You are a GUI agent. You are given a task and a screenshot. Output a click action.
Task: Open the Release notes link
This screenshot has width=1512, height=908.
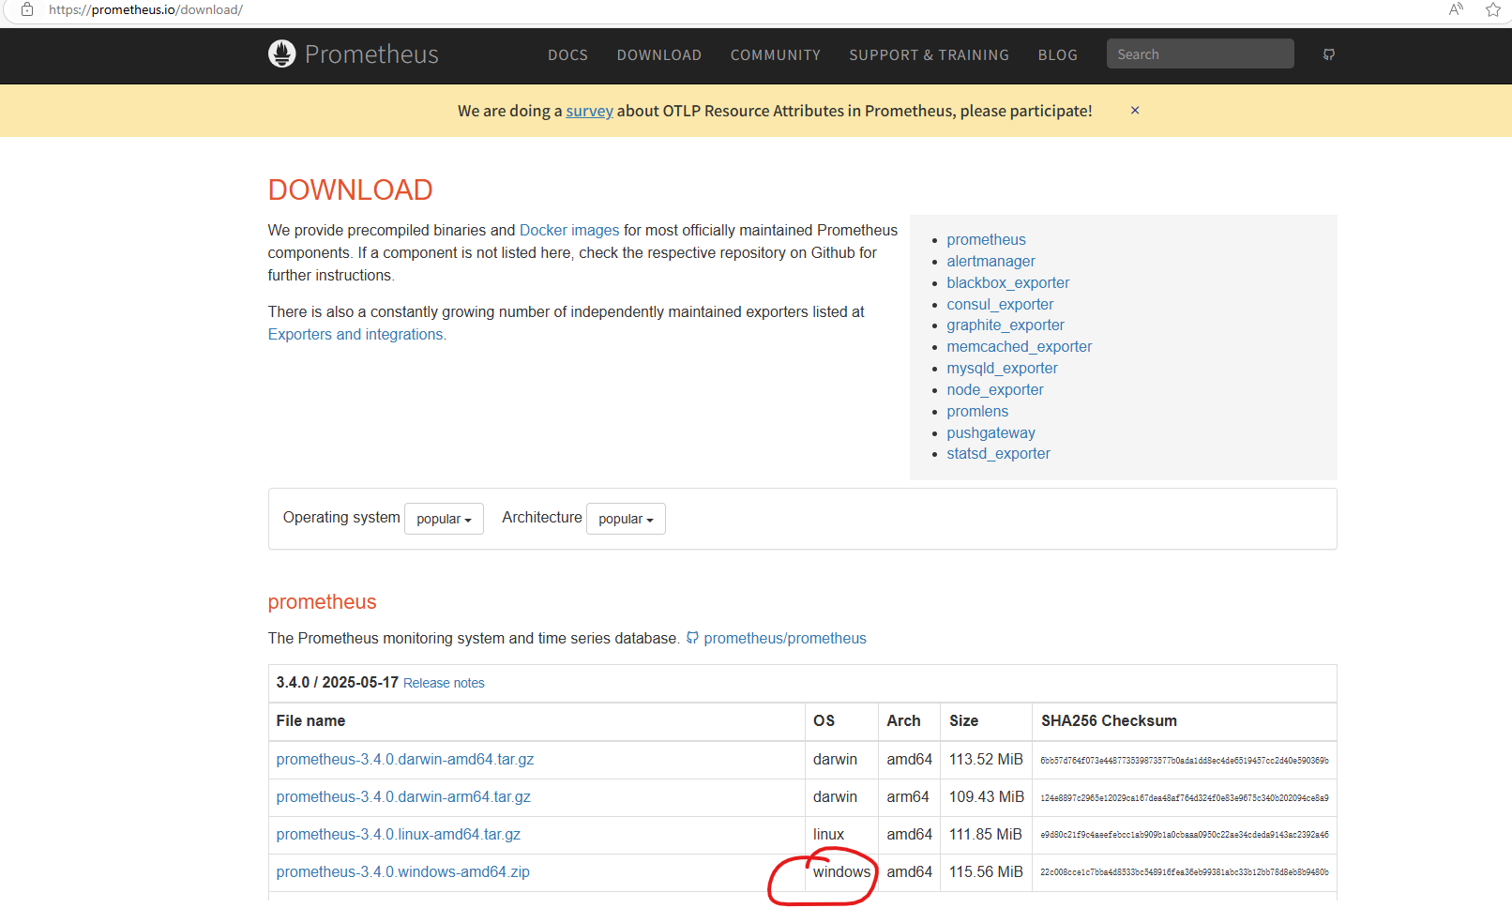444,683
